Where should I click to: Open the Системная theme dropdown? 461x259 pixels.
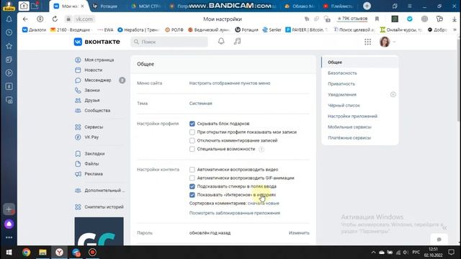[200, 104]
